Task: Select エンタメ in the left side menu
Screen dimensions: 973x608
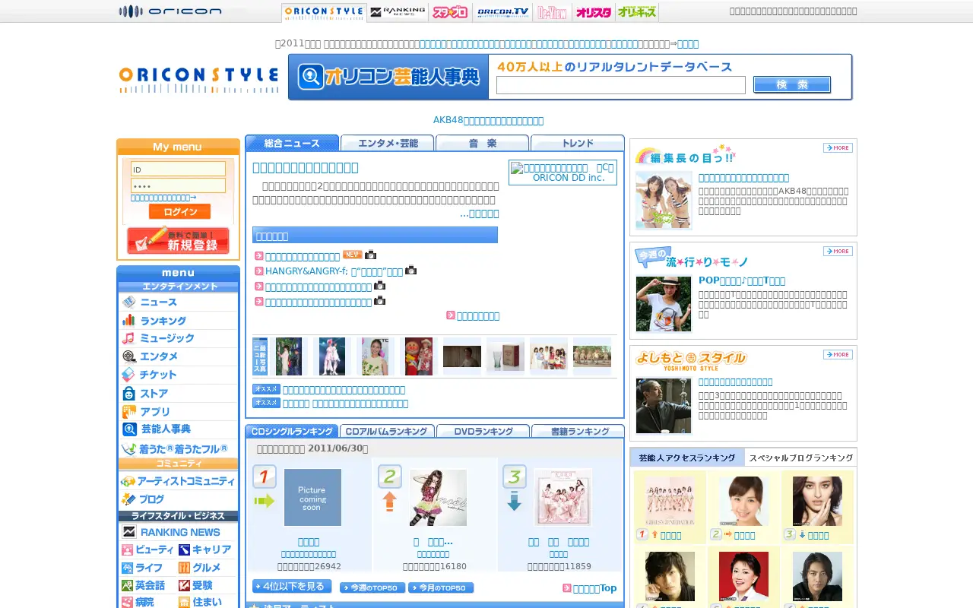Action: [x=178, y=356]
